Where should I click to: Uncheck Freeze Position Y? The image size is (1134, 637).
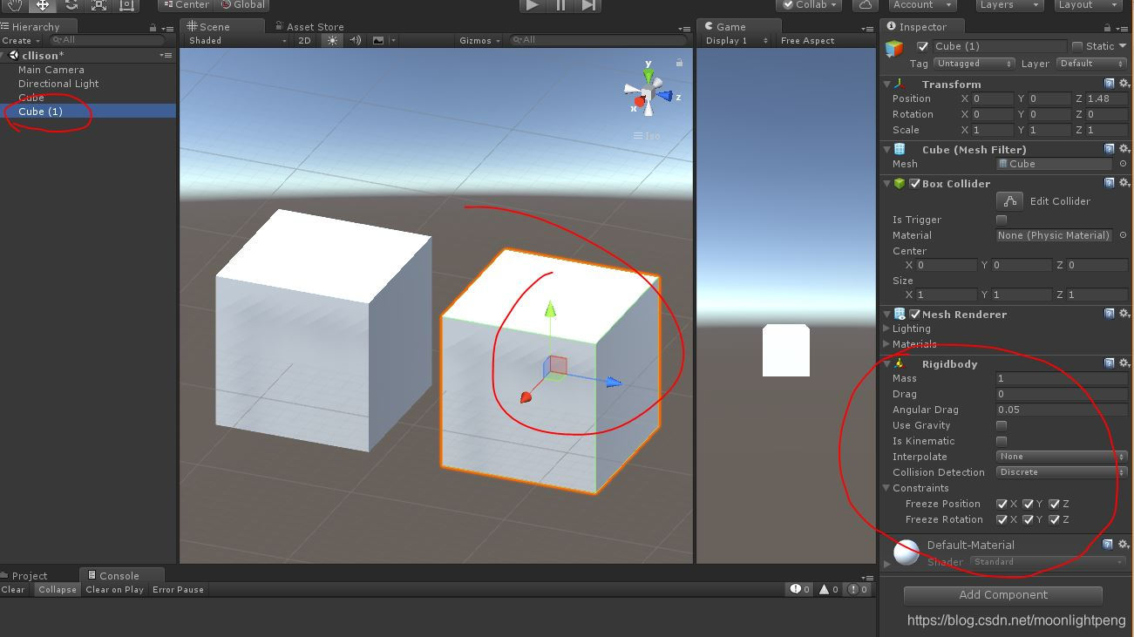tap(1028, 504)
